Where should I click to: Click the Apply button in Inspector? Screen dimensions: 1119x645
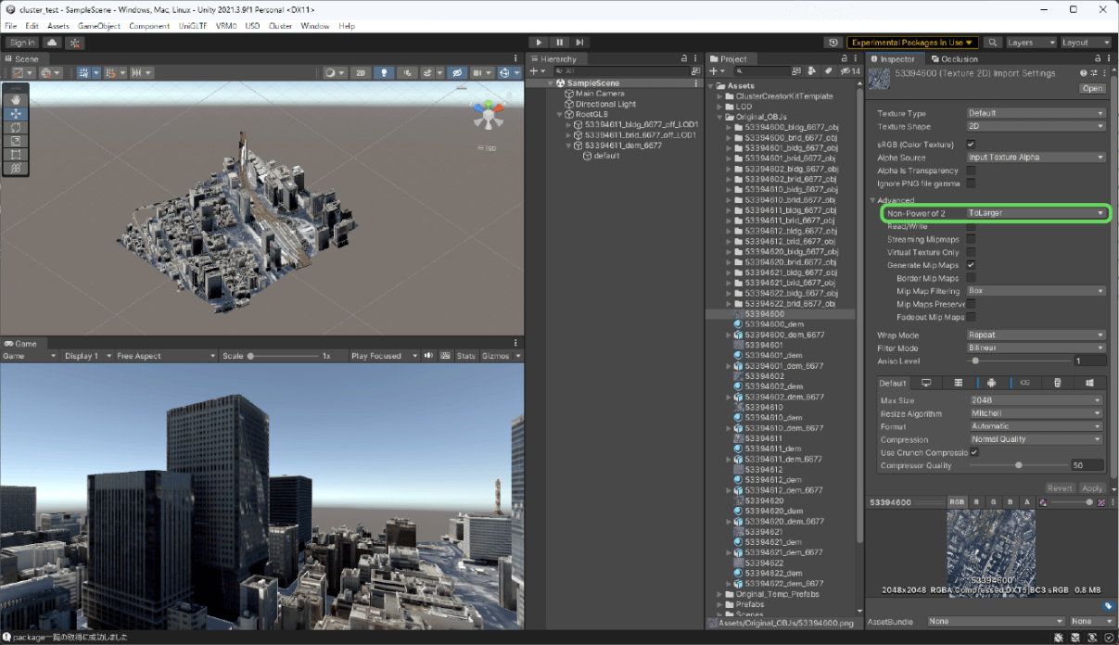(x=1092, y=488)
